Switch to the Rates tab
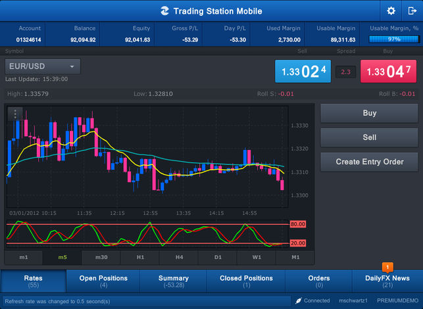423x309 pixels. (x=34, y=281)
